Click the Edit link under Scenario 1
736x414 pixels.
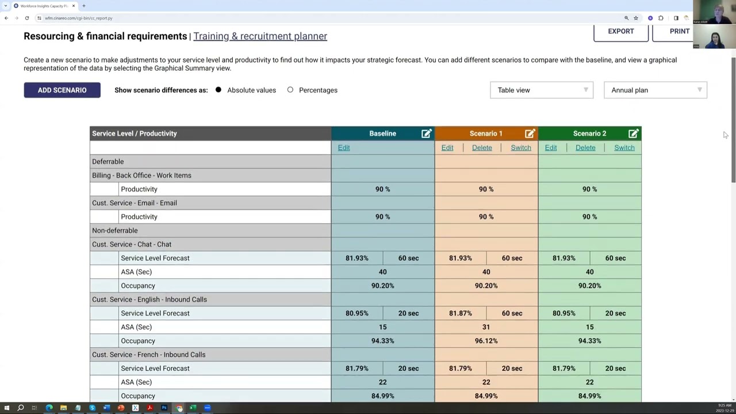tap(447, 148)
